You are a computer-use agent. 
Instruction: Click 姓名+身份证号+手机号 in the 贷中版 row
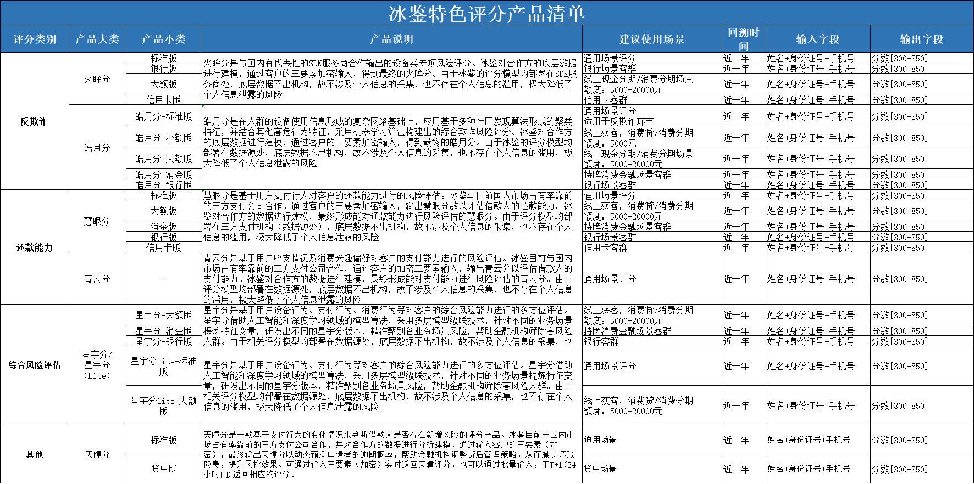coord(818,469)
